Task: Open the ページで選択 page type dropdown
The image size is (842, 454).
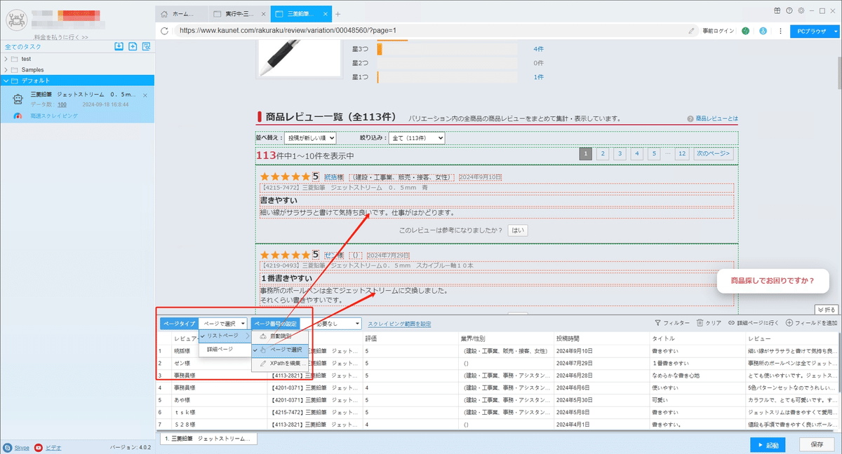Action: pos(223,324)
